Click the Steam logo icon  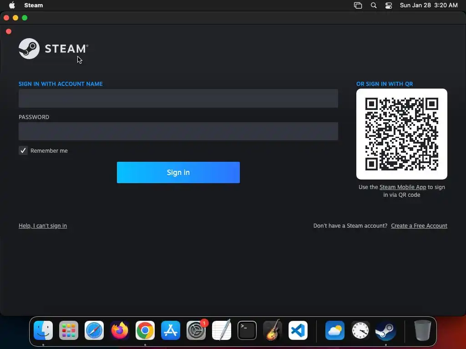pos(29,49)
